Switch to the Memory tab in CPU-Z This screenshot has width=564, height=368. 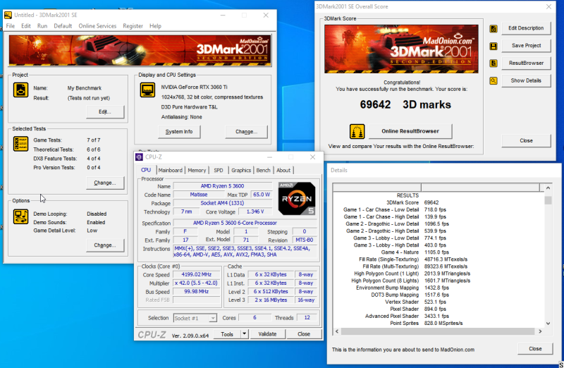[x=197, y=170]
